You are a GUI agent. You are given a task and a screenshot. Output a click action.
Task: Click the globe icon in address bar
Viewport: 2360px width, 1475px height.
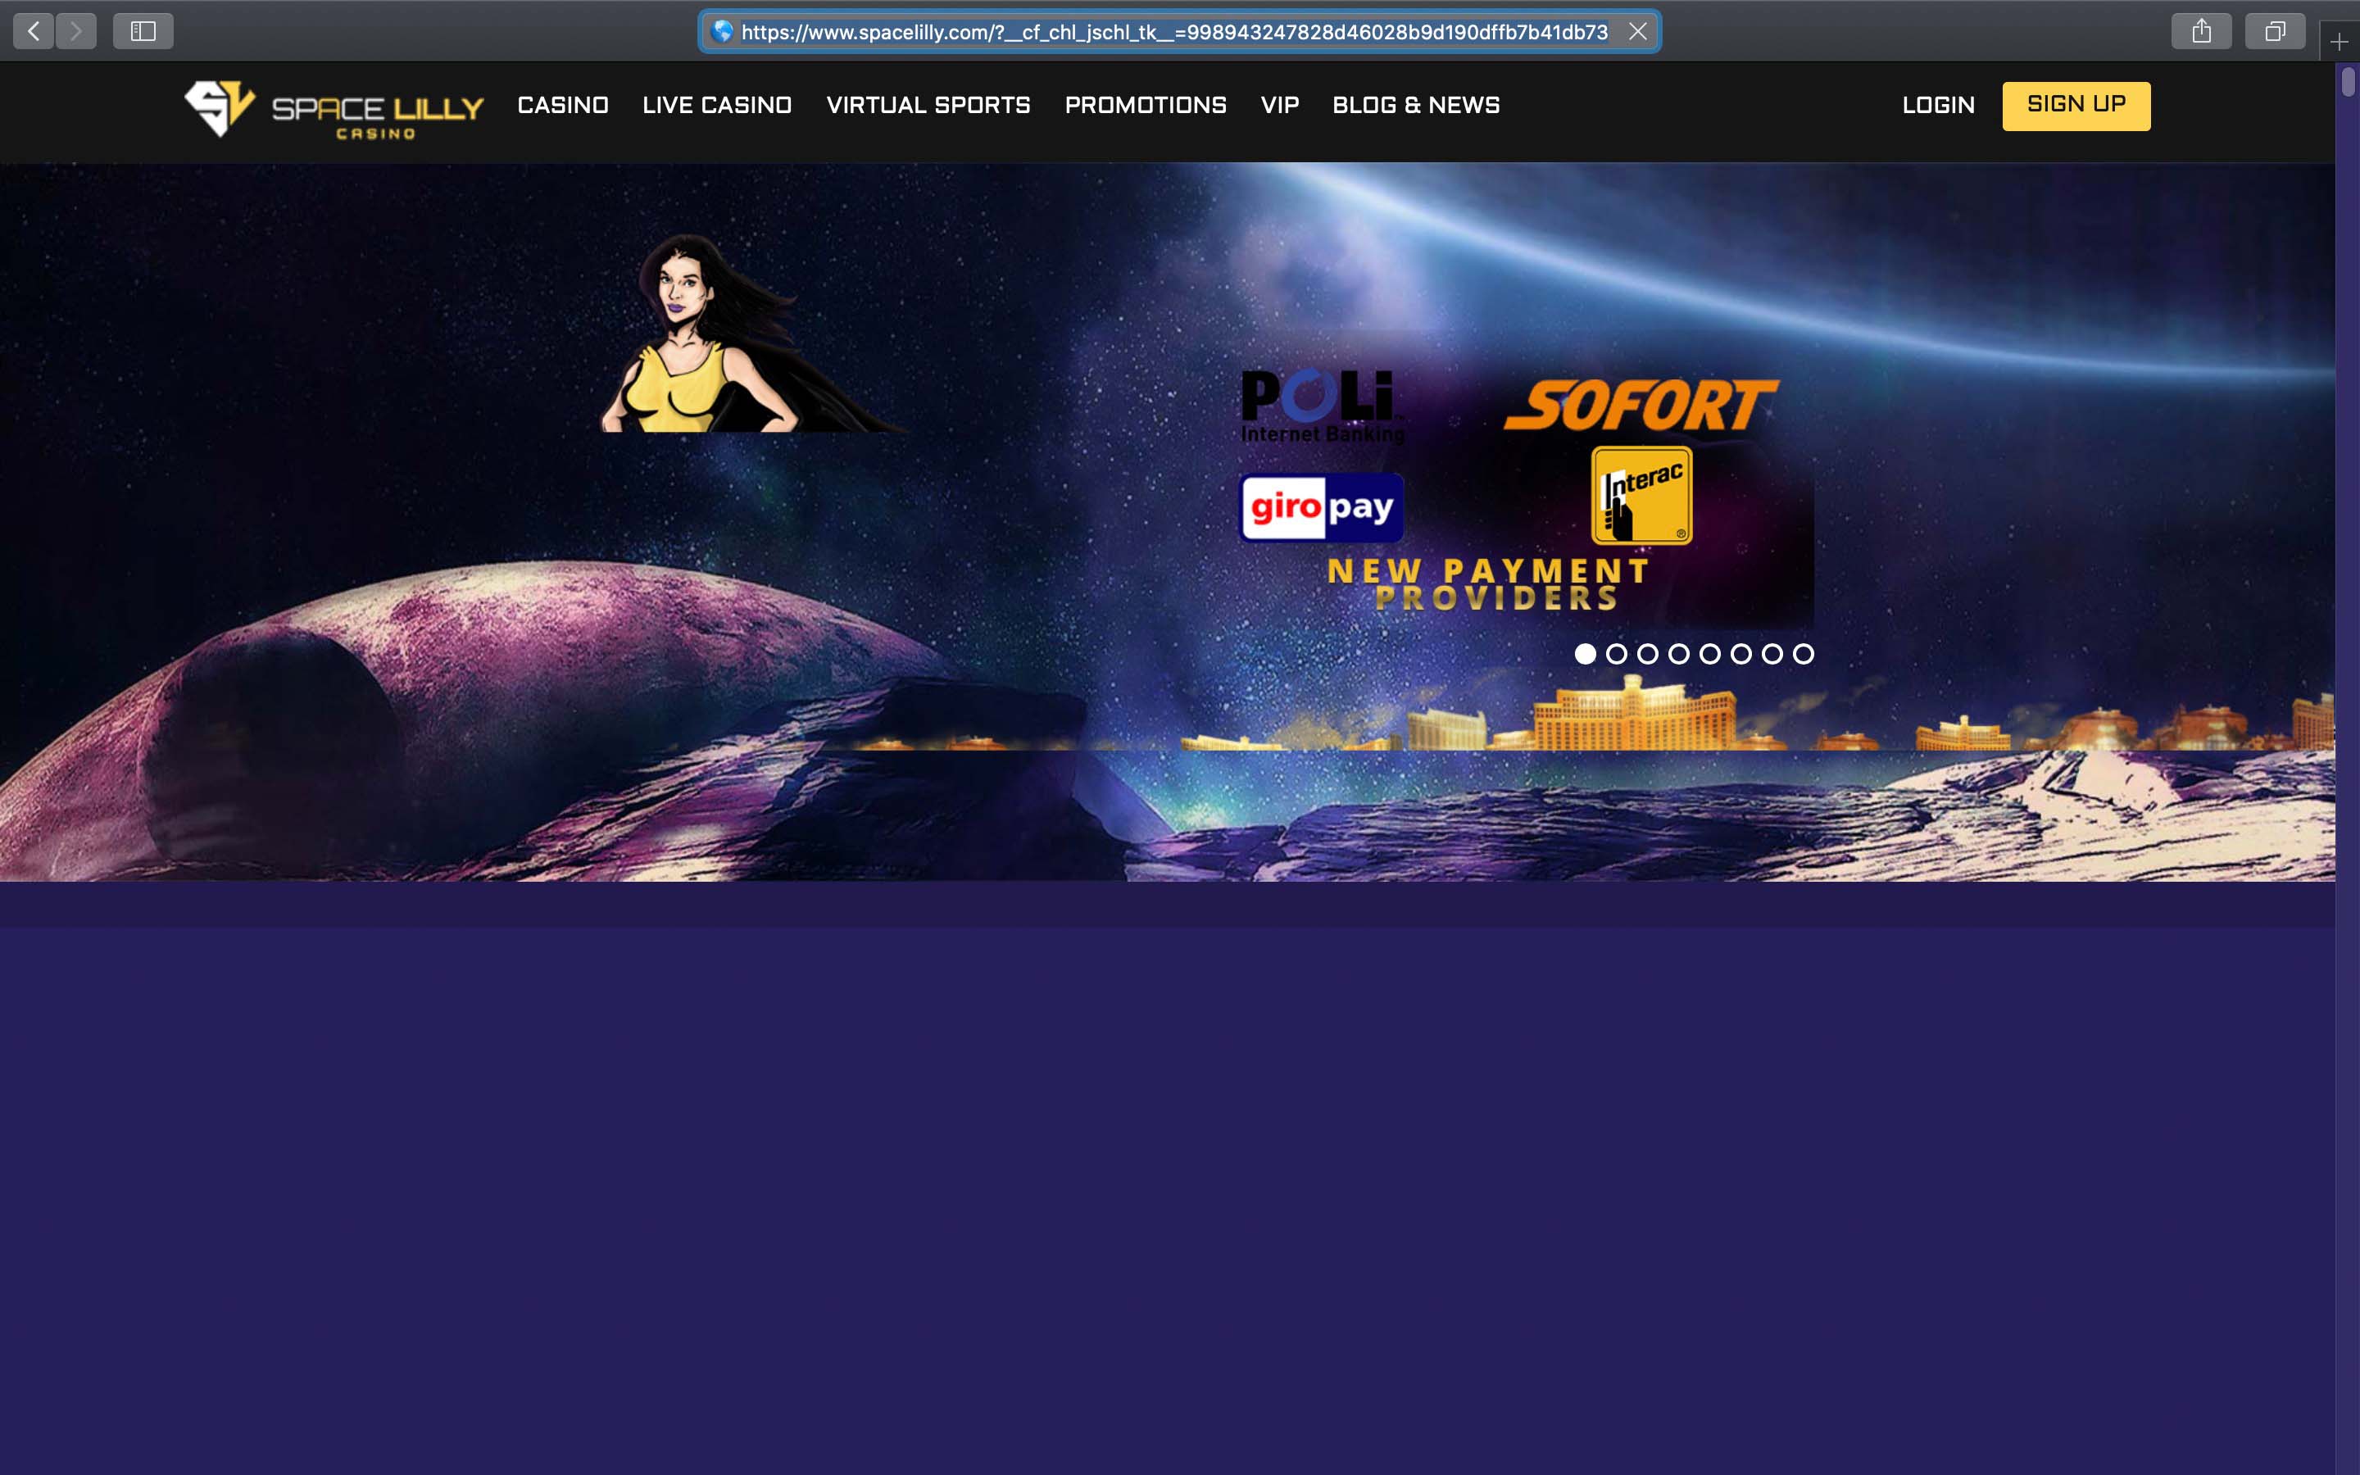tap(722, 31)
